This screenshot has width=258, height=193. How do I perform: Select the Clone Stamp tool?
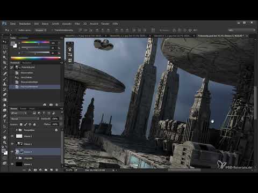(4, 84)
